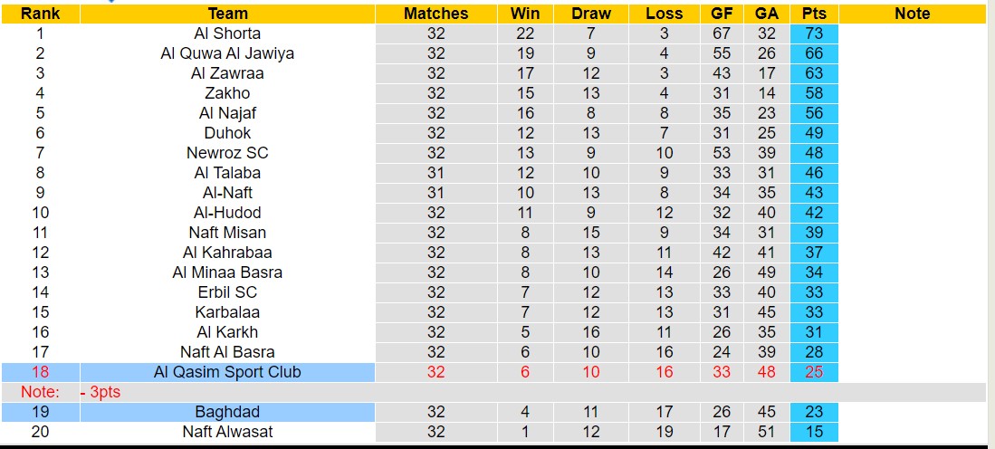Select the Al Zawraa team name
Image resolution: width=995 pixels, height=449 pixels.
(x=227, y=73)
